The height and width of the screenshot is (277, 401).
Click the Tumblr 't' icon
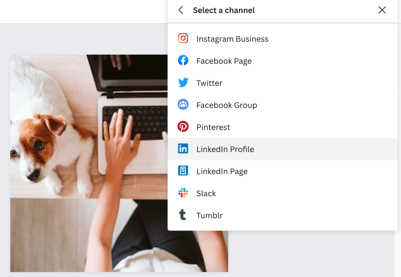(x=183, y=215)
